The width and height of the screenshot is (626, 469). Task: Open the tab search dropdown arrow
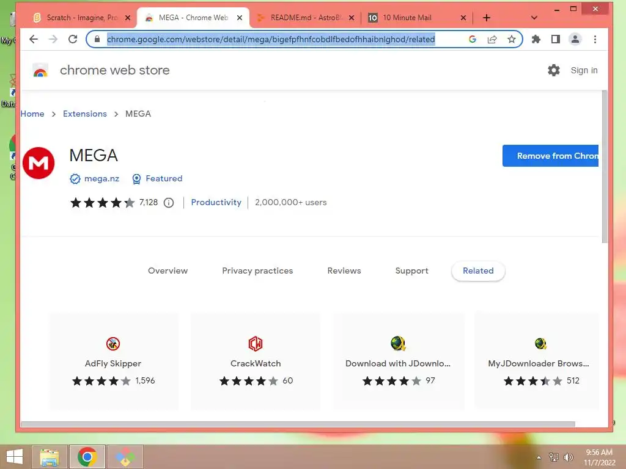tap(534, 18)
